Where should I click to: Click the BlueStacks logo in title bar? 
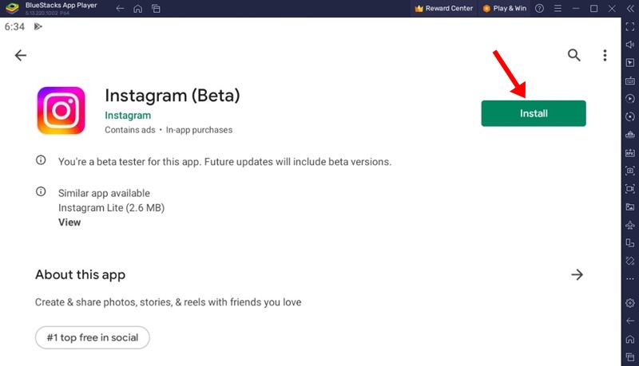pos(12,8)
